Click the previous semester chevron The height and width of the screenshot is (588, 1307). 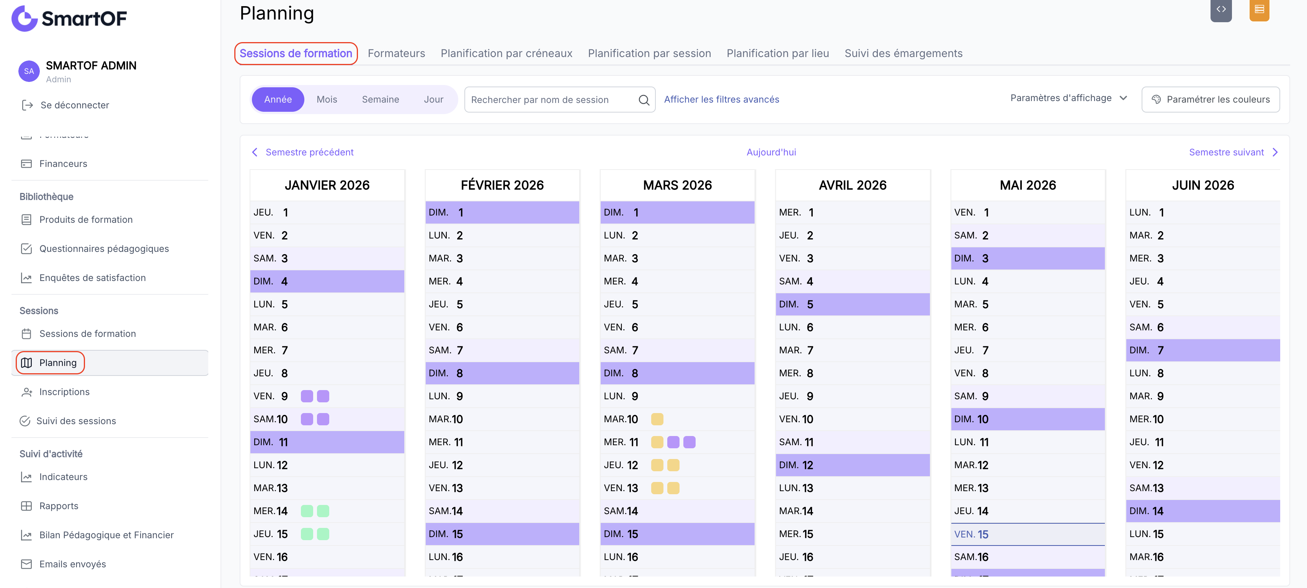click(x=255, y=152)
